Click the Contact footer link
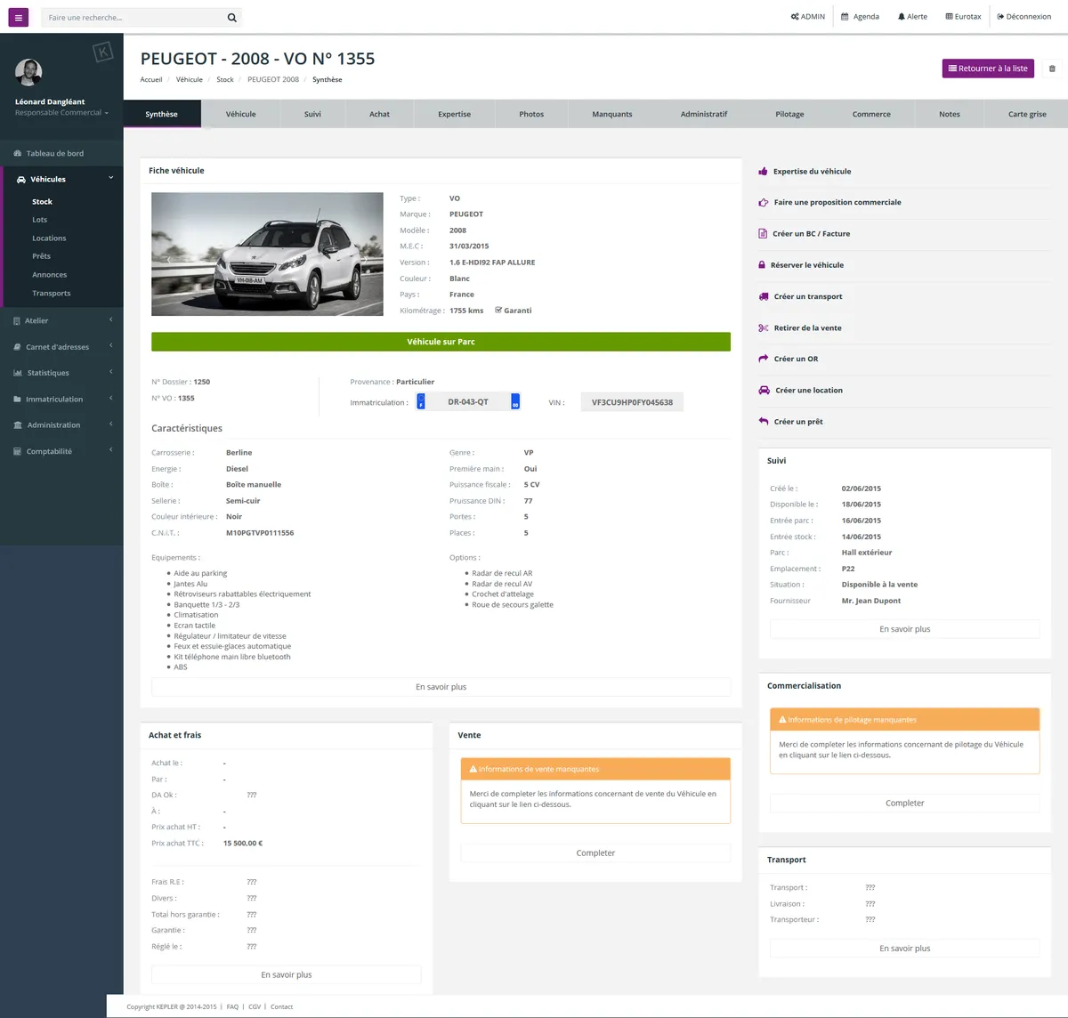Viewport: 1068px width, 1018px height. [x=281, y=1007]
